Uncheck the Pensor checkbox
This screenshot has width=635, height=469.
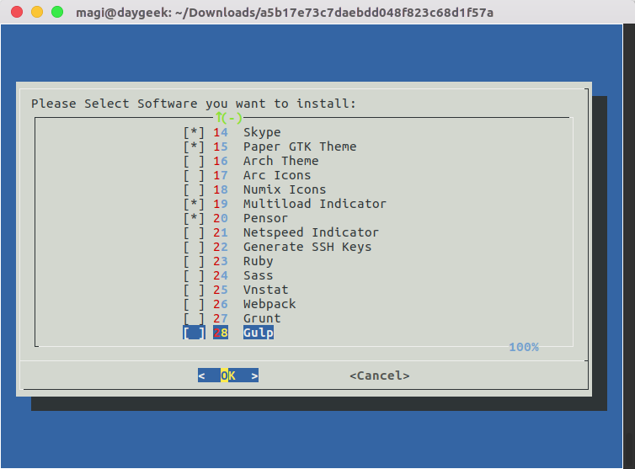(194, 218)
